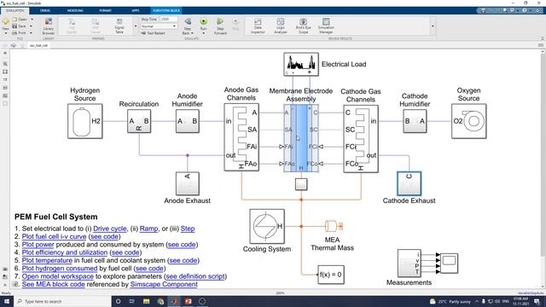
Task: Select the f(x) = 0 solver block
Action: pos(331,275)
